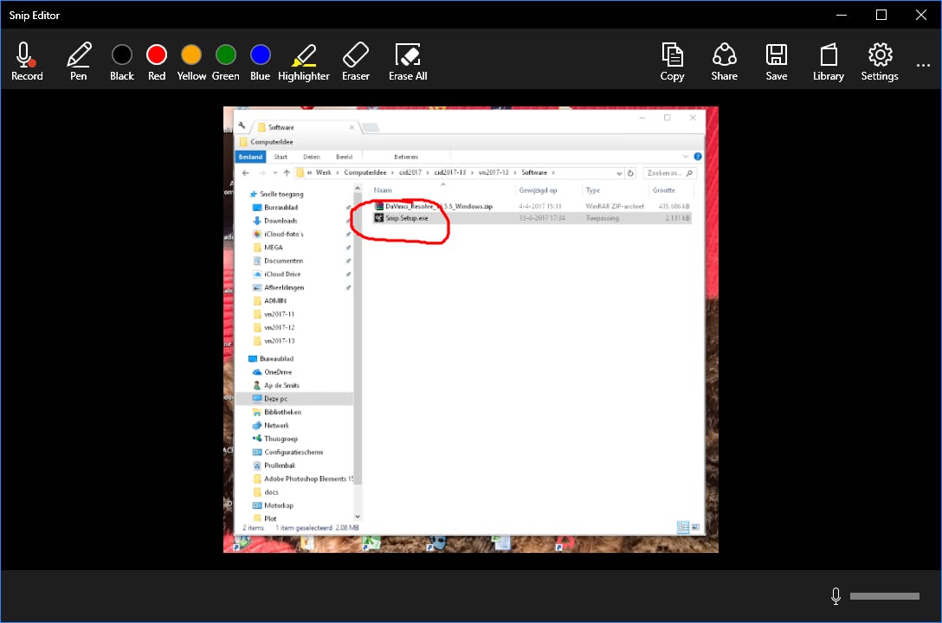Click Deze pc in the sidebar
The image size is (942, 623).
294,399
